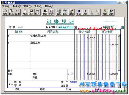Exit the window with 退出 icon
This screenshot has width=129, height=95.
coord(111,12)
